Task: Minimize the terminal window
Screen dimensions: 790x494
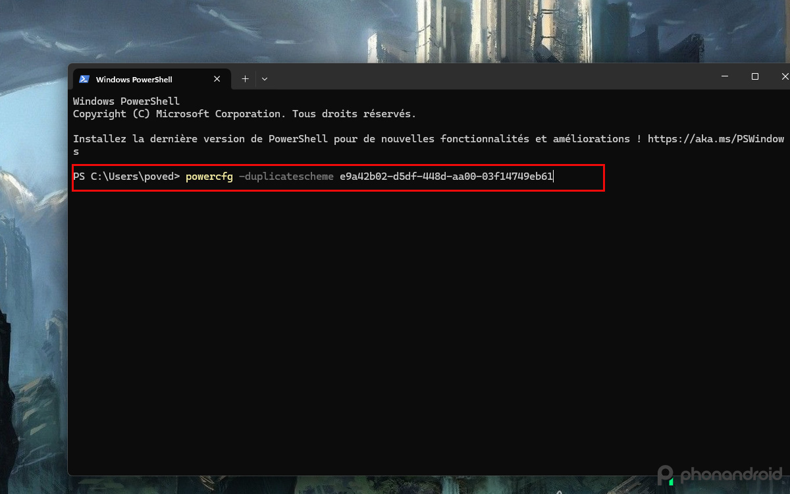Action: (725, 76)
